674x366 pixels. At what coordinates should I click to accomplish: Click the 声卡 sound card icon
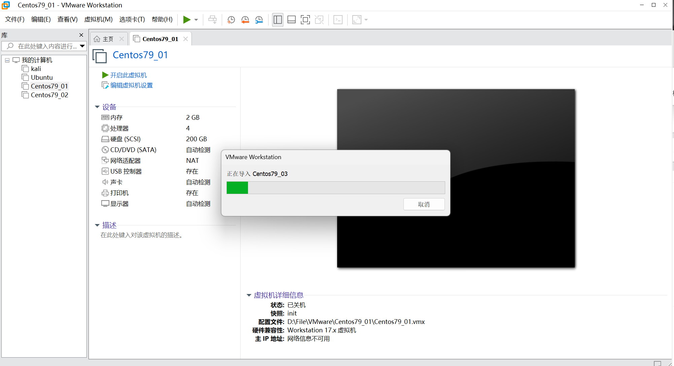pos(105,182)
